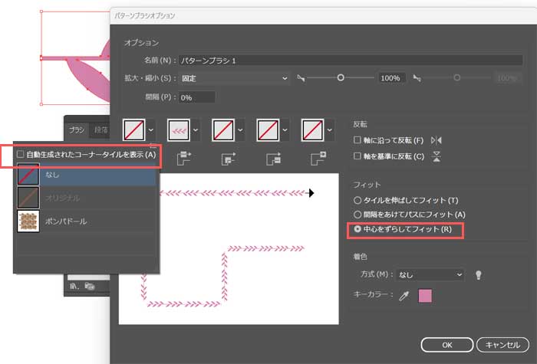Expand the outer corner tile dropdown arrow
The height and width of the screenshot is (364, 537).
(150, 130)
